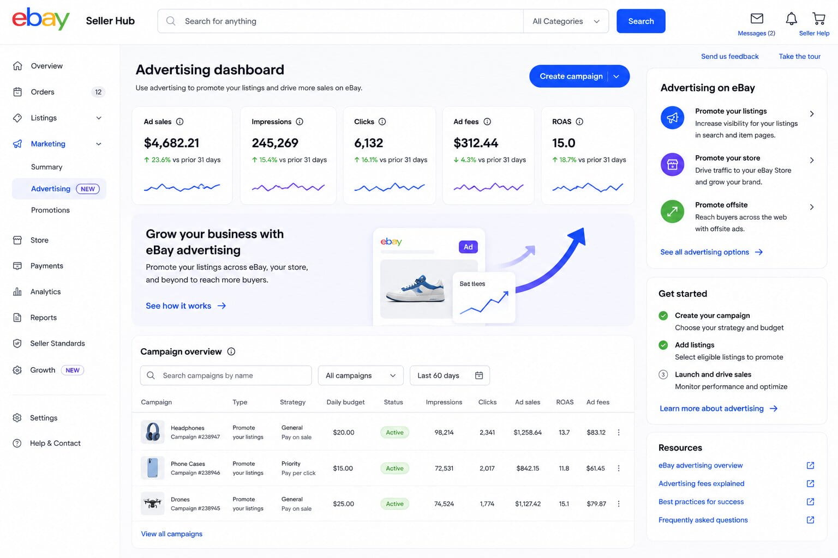Select Summary under Marketing
Image resolution: width=838 pixels, height=558 pixels.
(46, 167)
